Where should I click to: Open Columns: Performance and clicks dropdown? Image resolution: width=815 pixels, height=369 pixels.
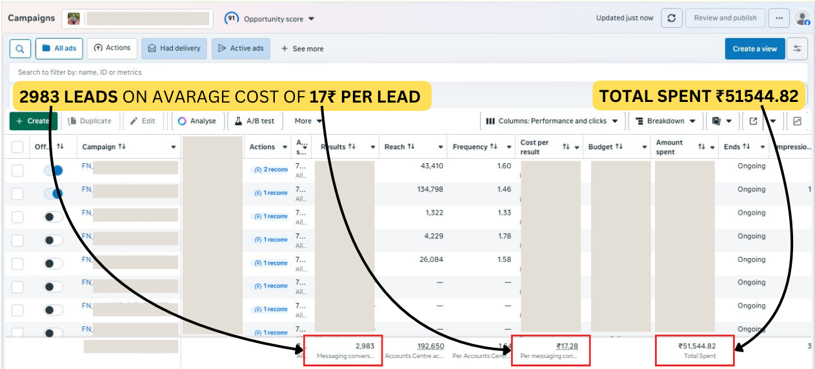552,121
